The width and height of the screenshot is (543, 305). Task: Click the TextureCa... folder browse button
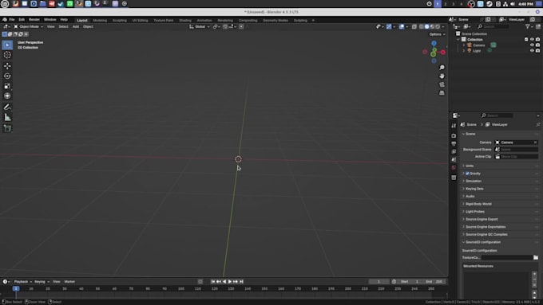point(536,257)
